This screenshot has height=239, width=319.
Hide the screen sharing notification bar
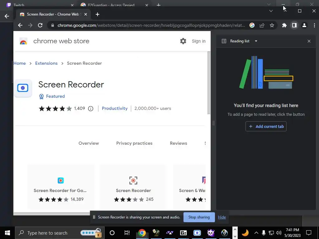(x=222, y=217)
